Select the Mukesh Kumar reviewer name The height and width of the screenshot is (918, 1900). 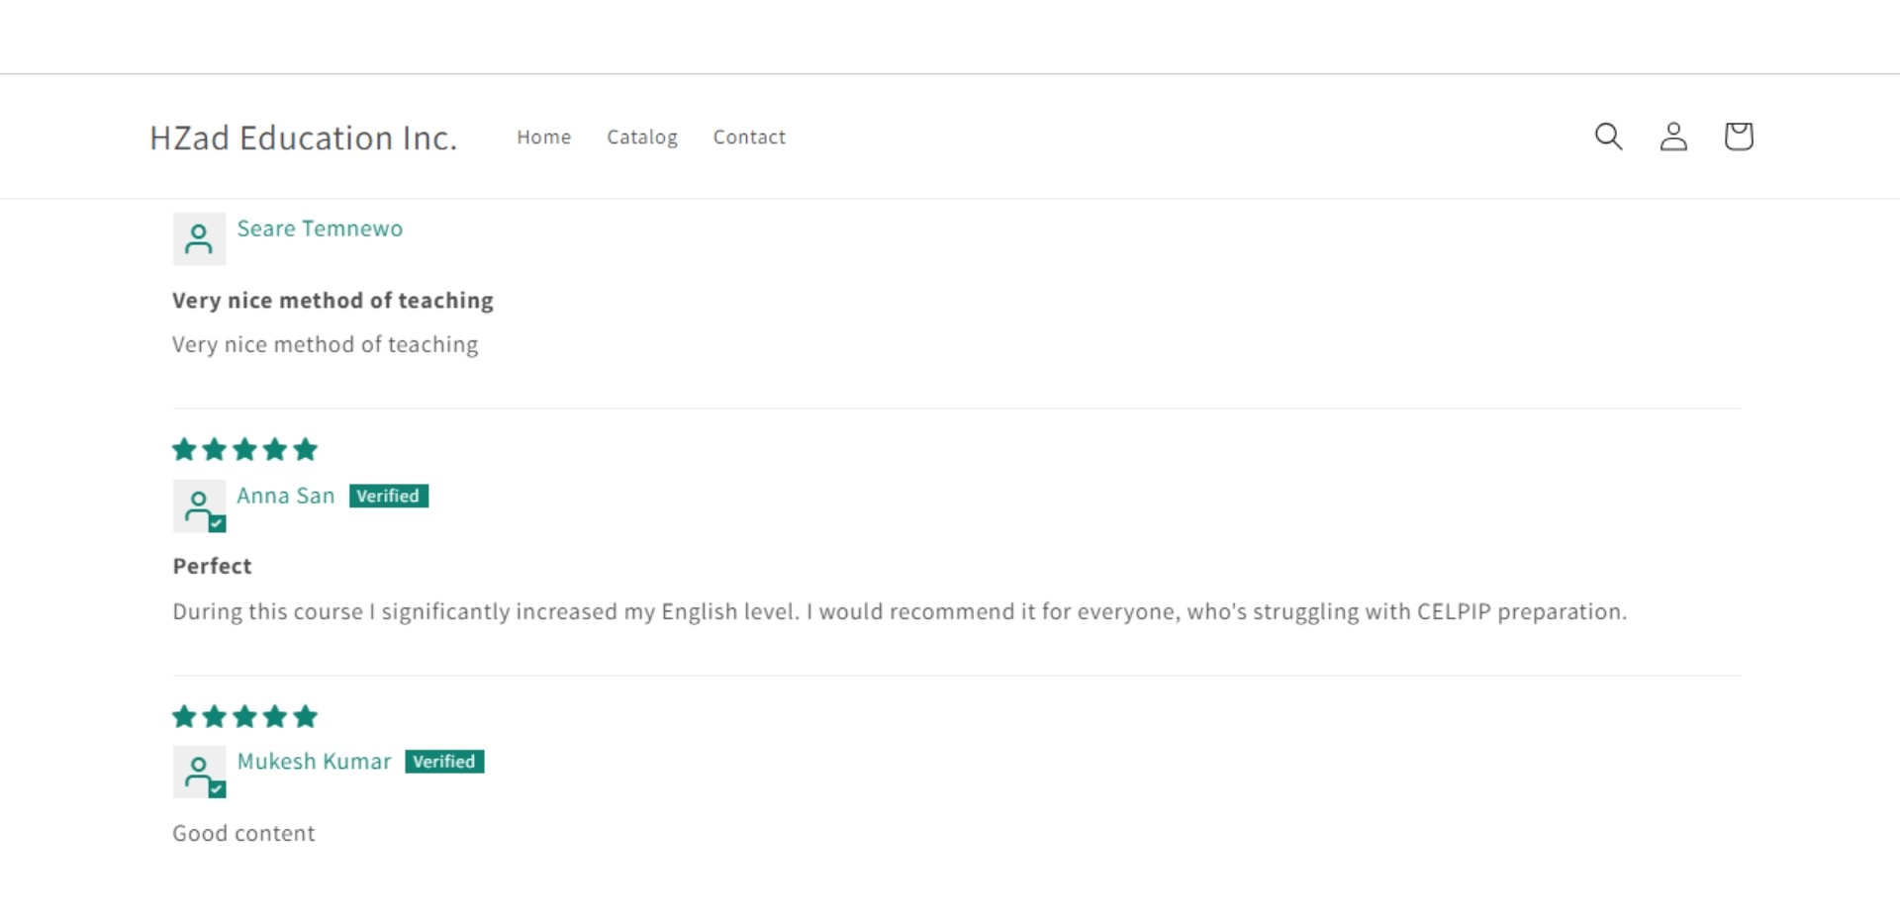click(x=314, y=762)
